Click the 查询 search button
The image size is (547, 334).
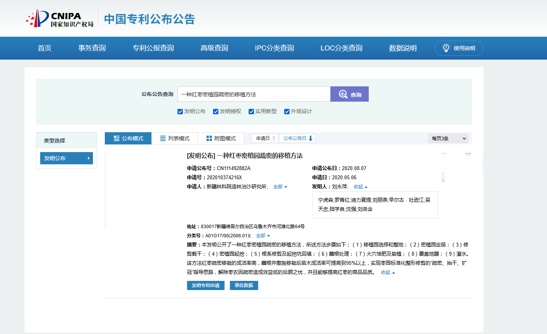click(x=350, y=94)
